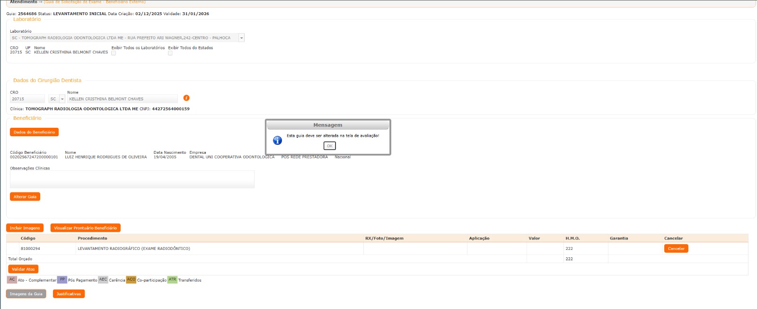Open the UF dropdown arrow next to SC

pos(62,99)
